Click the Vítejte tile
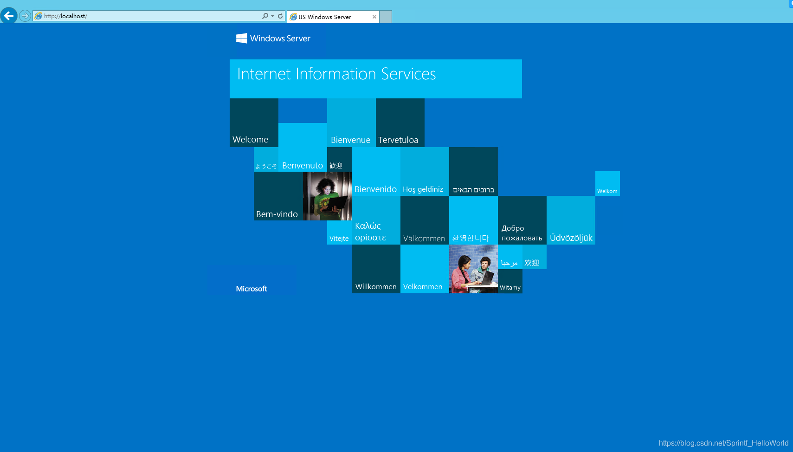The image size is (793, 452). point(339,232)
